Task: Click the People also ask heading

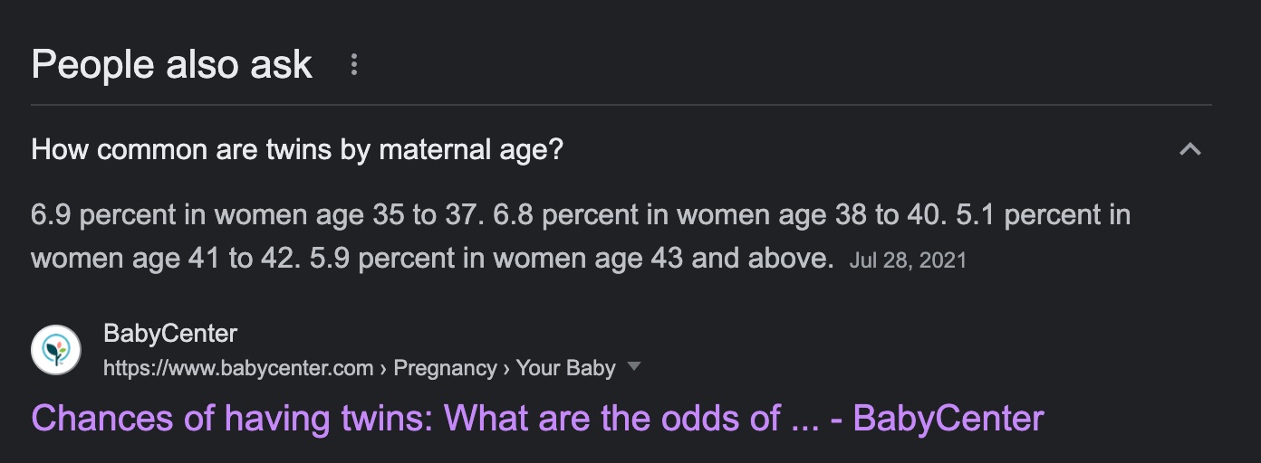Action: point(172,65)
